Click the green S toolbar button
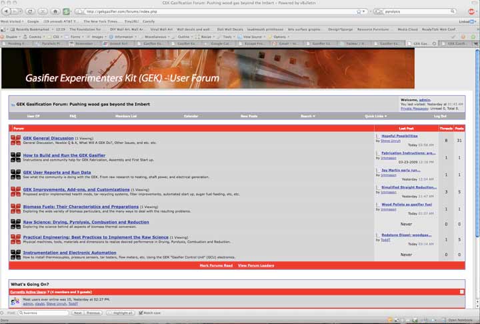Viewport: 480px width, 324px height. (66, 11)
